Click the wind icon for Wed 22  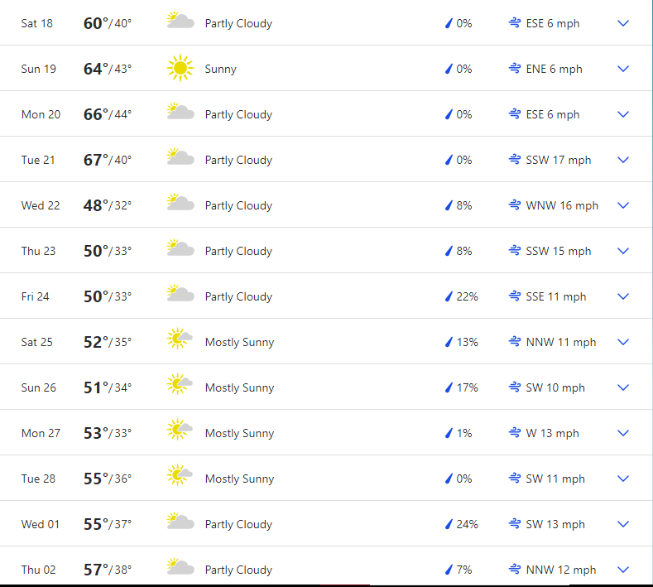[x=515, y=205]
